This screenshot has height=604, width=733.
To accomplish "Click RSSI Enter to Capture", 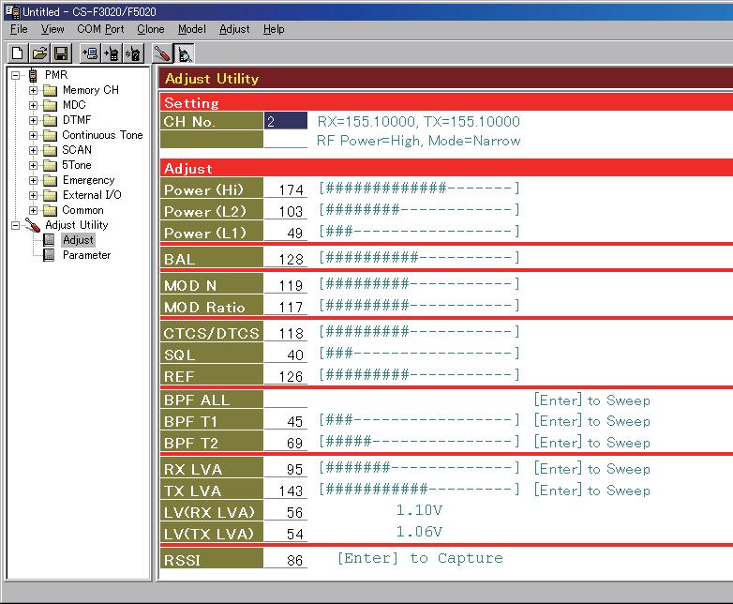I will [x=420, y=558].
